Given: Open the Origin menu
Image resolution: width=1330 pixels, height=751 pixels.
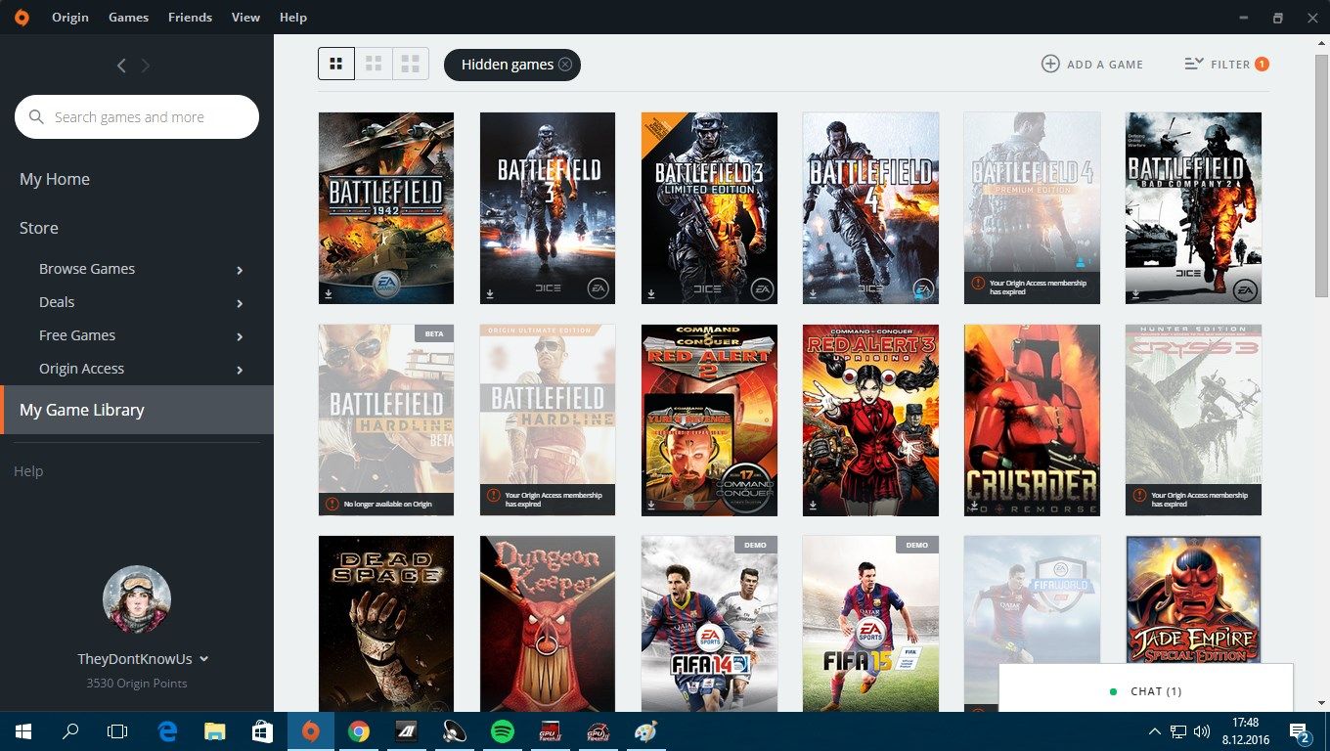Looking at the screenshot, I should pyautogui.click(x=69, y=18).
